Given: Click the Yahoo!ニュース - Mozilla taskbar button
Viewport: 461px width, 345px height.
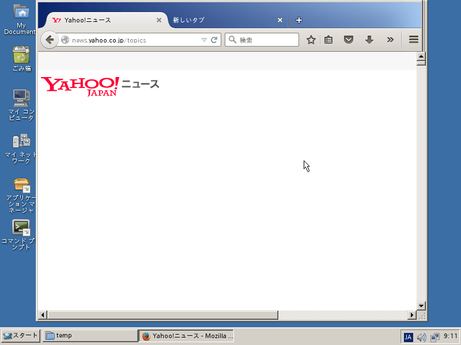Looking at the screenshot, I should click(186, 336).
